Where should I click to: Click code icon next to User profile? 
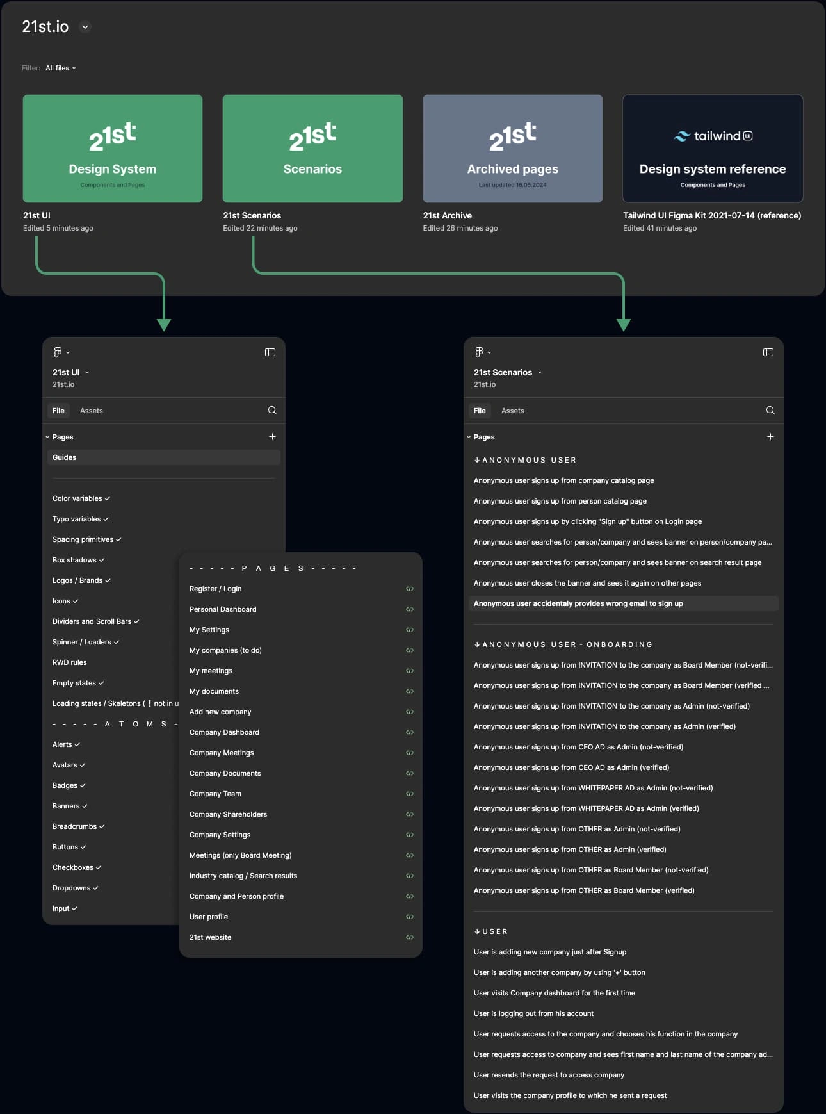(x=410, y=917)
